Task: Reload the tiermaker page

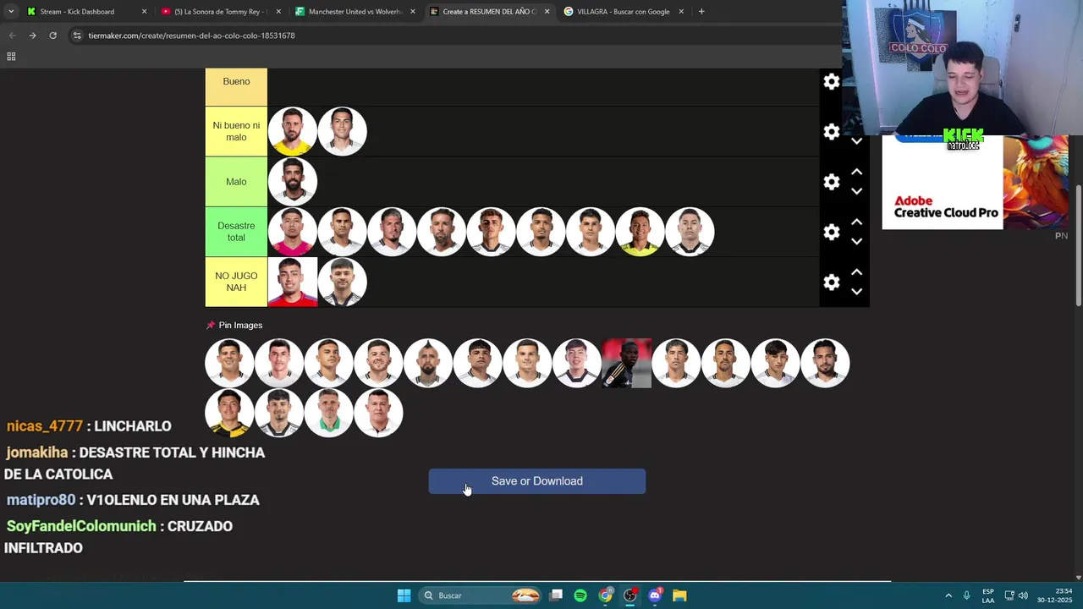Action: 52,36
